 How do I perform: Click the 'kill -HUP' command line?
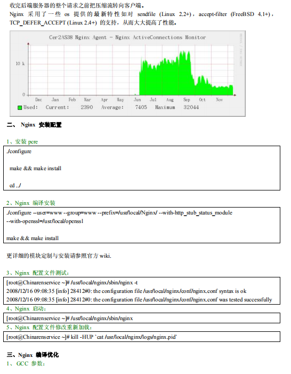[x=92, y=337]
